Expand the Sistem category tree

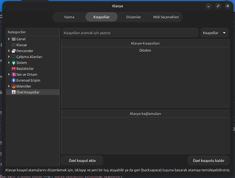pyautogui.click(x=9, y=63)
